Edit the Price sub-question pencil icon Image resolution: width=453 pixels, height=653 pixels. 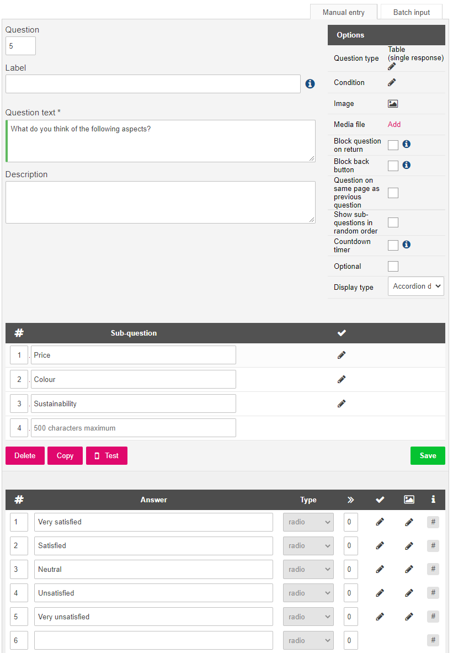click(342, 355)
